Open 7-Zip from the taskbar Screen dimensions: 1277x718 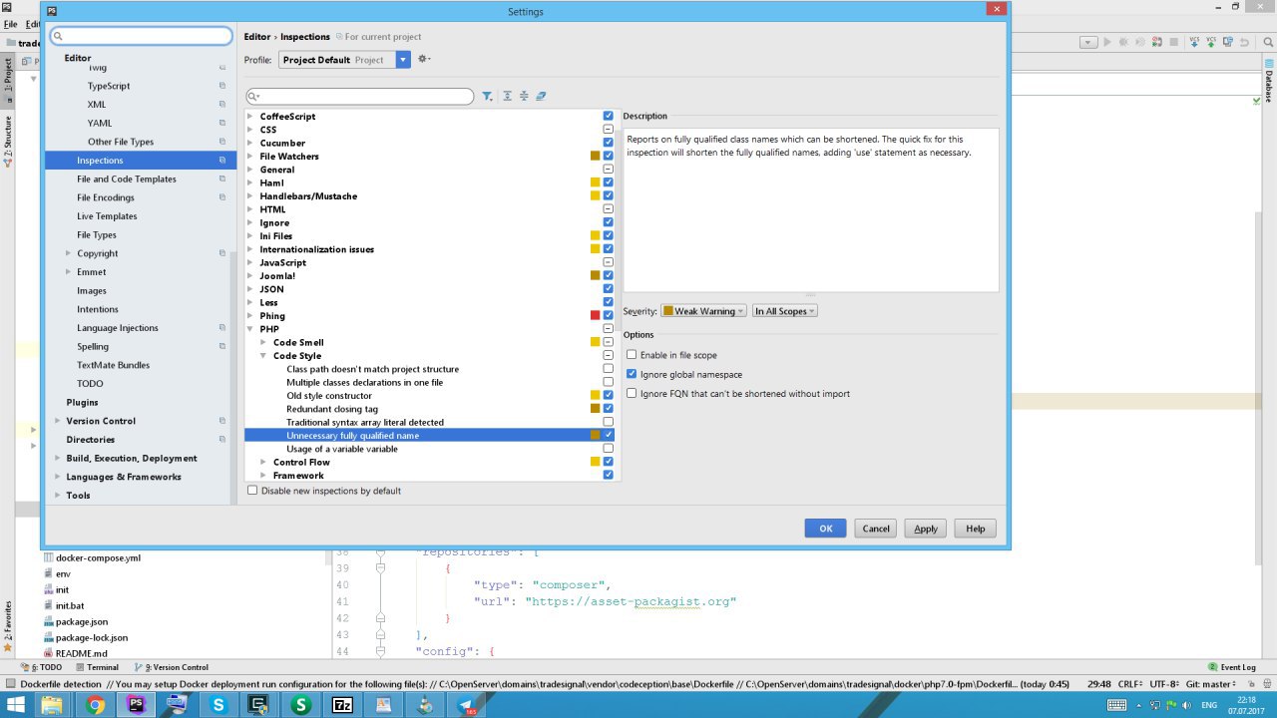tap(342, 705)
